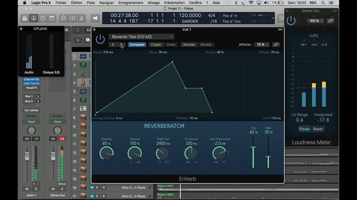Click the Attack 510 ms value

[x=108, y=52]
